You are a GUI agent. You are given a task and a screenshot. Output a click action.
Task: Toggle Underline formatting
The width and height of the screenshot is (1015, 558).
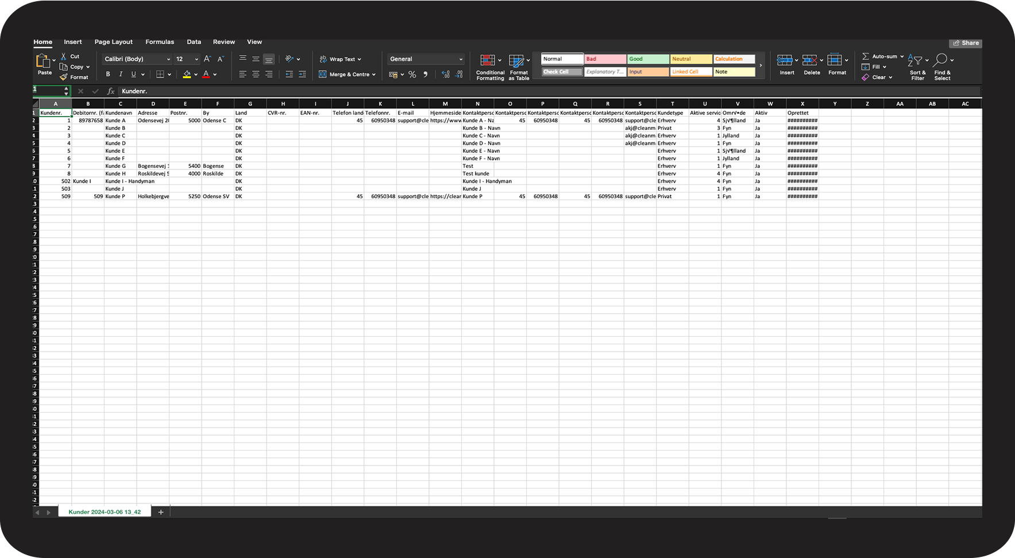click(133, 74)
